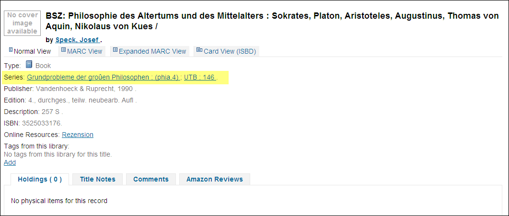
Task: Switch to the Title Notes tab
Action: (98, 179)
